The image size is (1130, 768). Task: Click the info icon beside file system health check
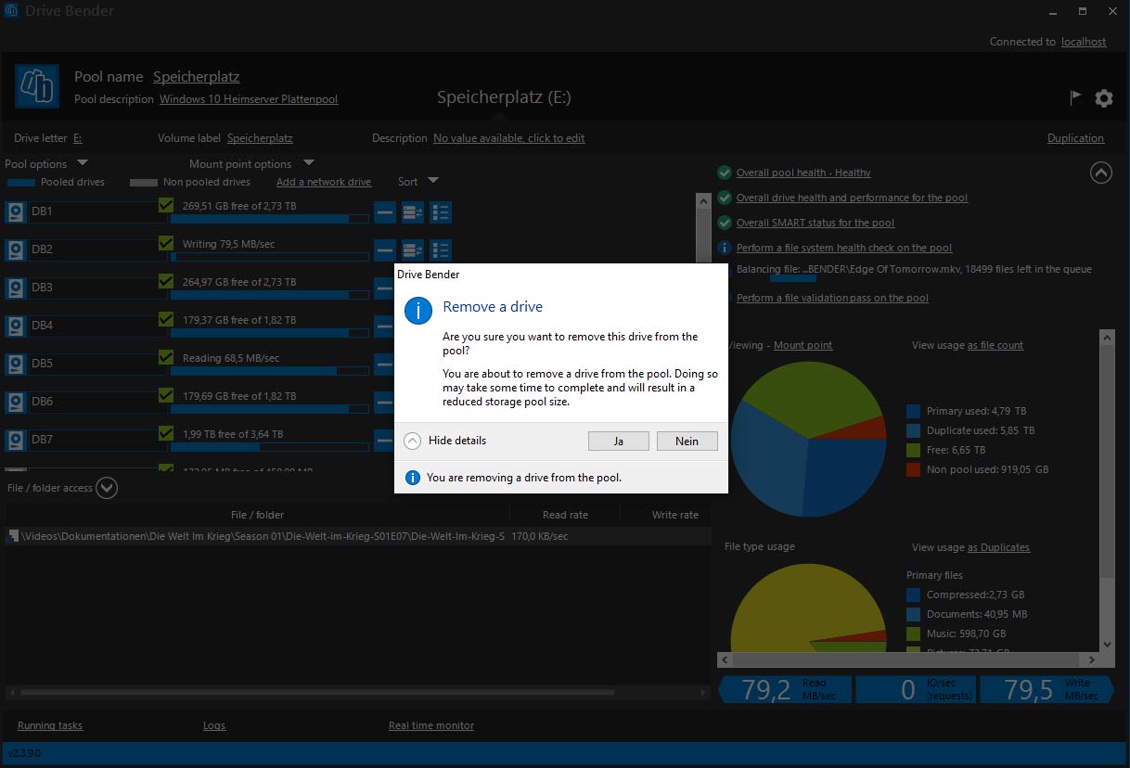pos(725,248)
